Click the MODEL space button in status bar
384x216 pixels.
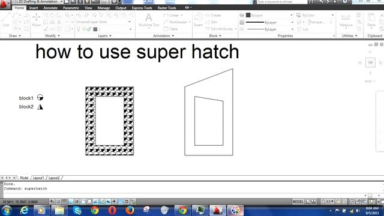click(298, 202)
